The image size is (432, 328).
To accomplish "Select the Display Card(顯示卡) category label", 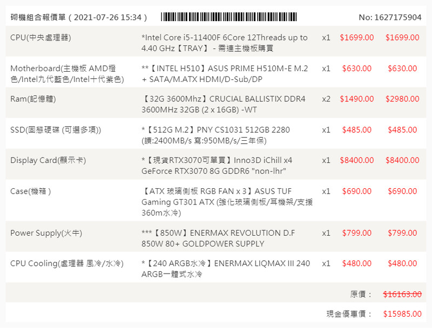I will (x=48, y=161).
